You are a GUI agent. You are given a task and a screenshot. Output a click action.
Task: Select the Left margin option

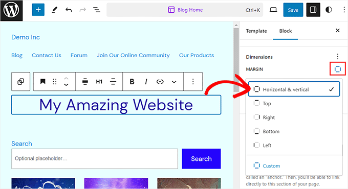pyautogui.click(x=294, y=145)
